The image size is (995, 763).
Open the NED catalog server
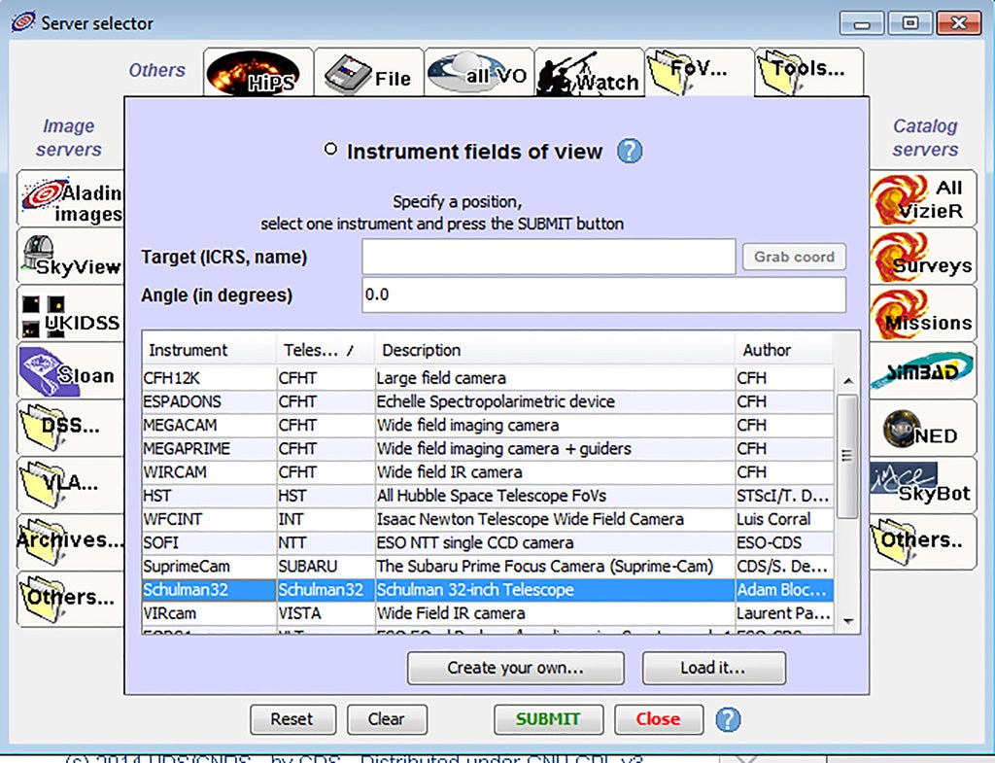(x=923, y=428)
